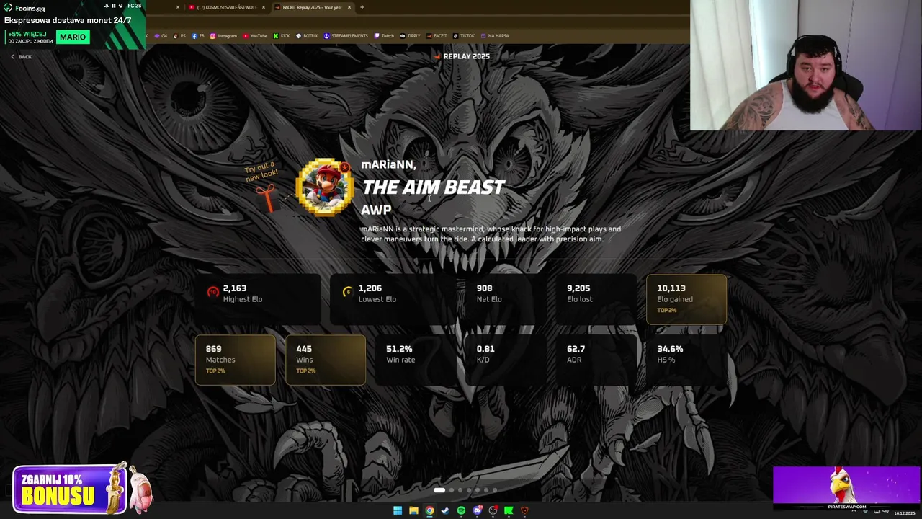922x519 pixels.
Task: Click the 0.81 K/D stat
Action: pos(506,360)
